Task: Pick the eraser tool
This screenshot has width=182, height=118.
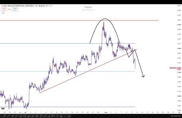Action: (x=69, y=116)
